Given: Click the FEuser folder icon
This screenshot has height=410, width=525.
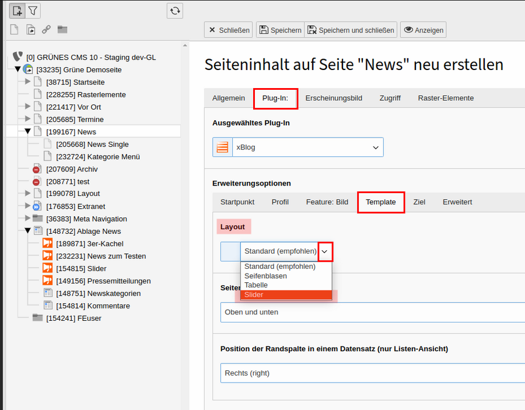Looking at the screenshot, I should tap(37, 318).
